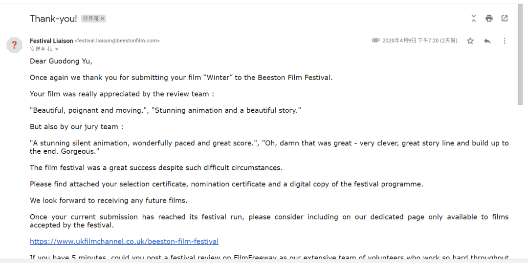This screenshot has height=263, width=528.
Task: Click the sender email address festival.liaison@beestonfilm.com
Action: [x=117, y=41]
